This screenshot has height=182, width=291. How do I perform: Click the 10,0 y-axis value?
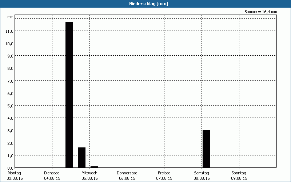tap(9, 44)
